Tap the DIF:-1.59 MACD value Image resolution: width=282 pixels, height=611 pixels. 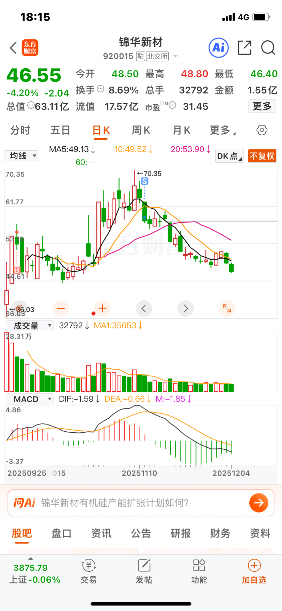(79, 399)
